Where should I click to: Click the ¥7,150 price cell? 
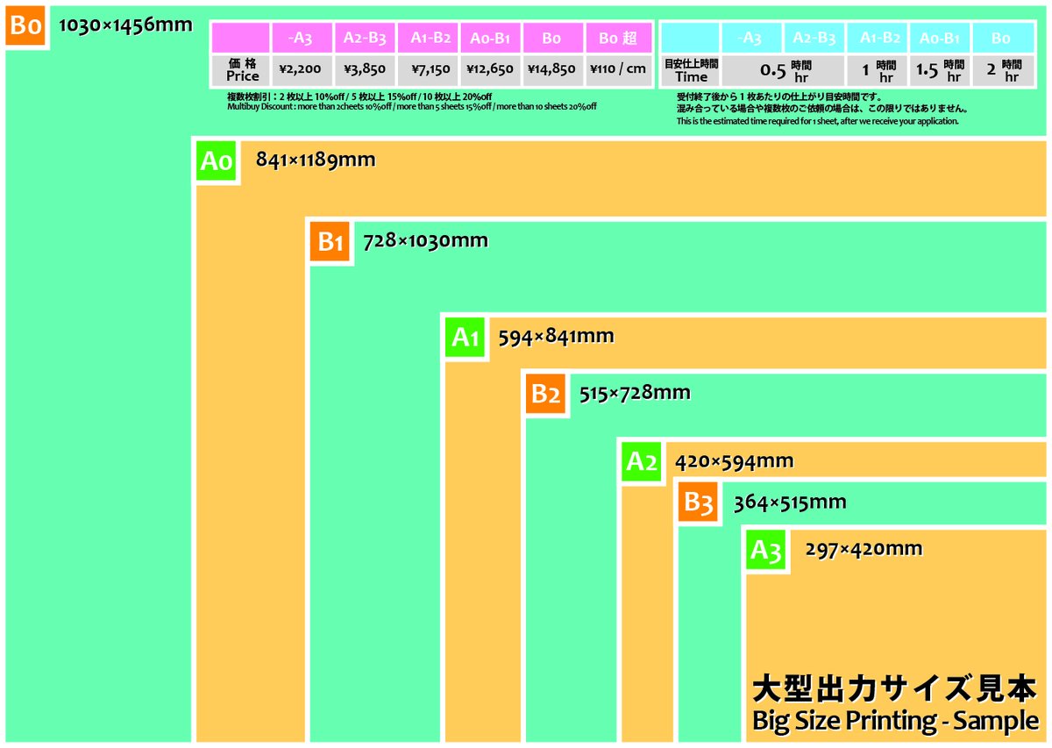click(428, 70)
